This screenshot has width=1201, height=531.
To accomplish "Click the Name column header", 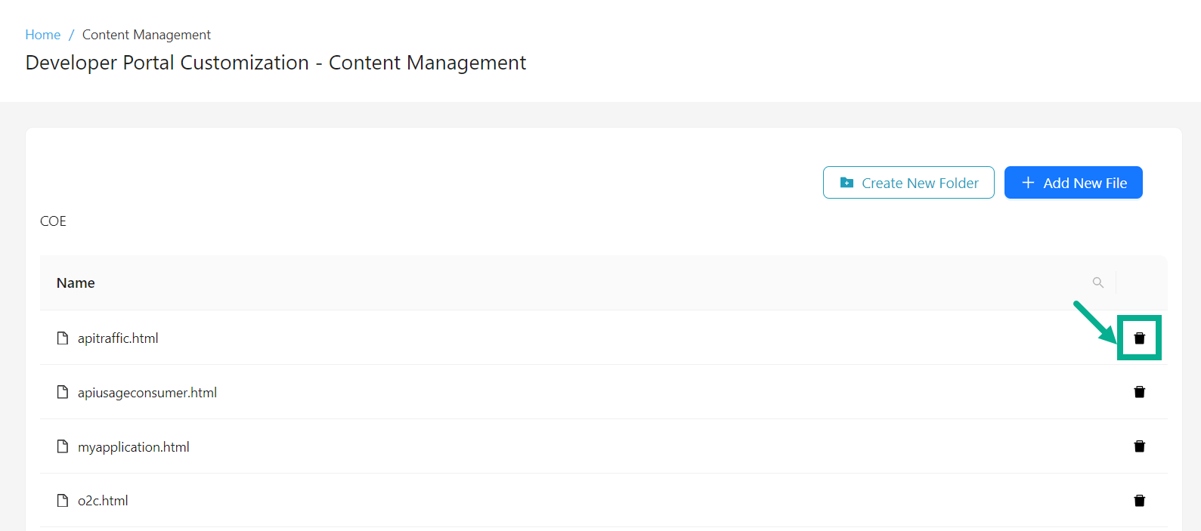I will (76, 282).
